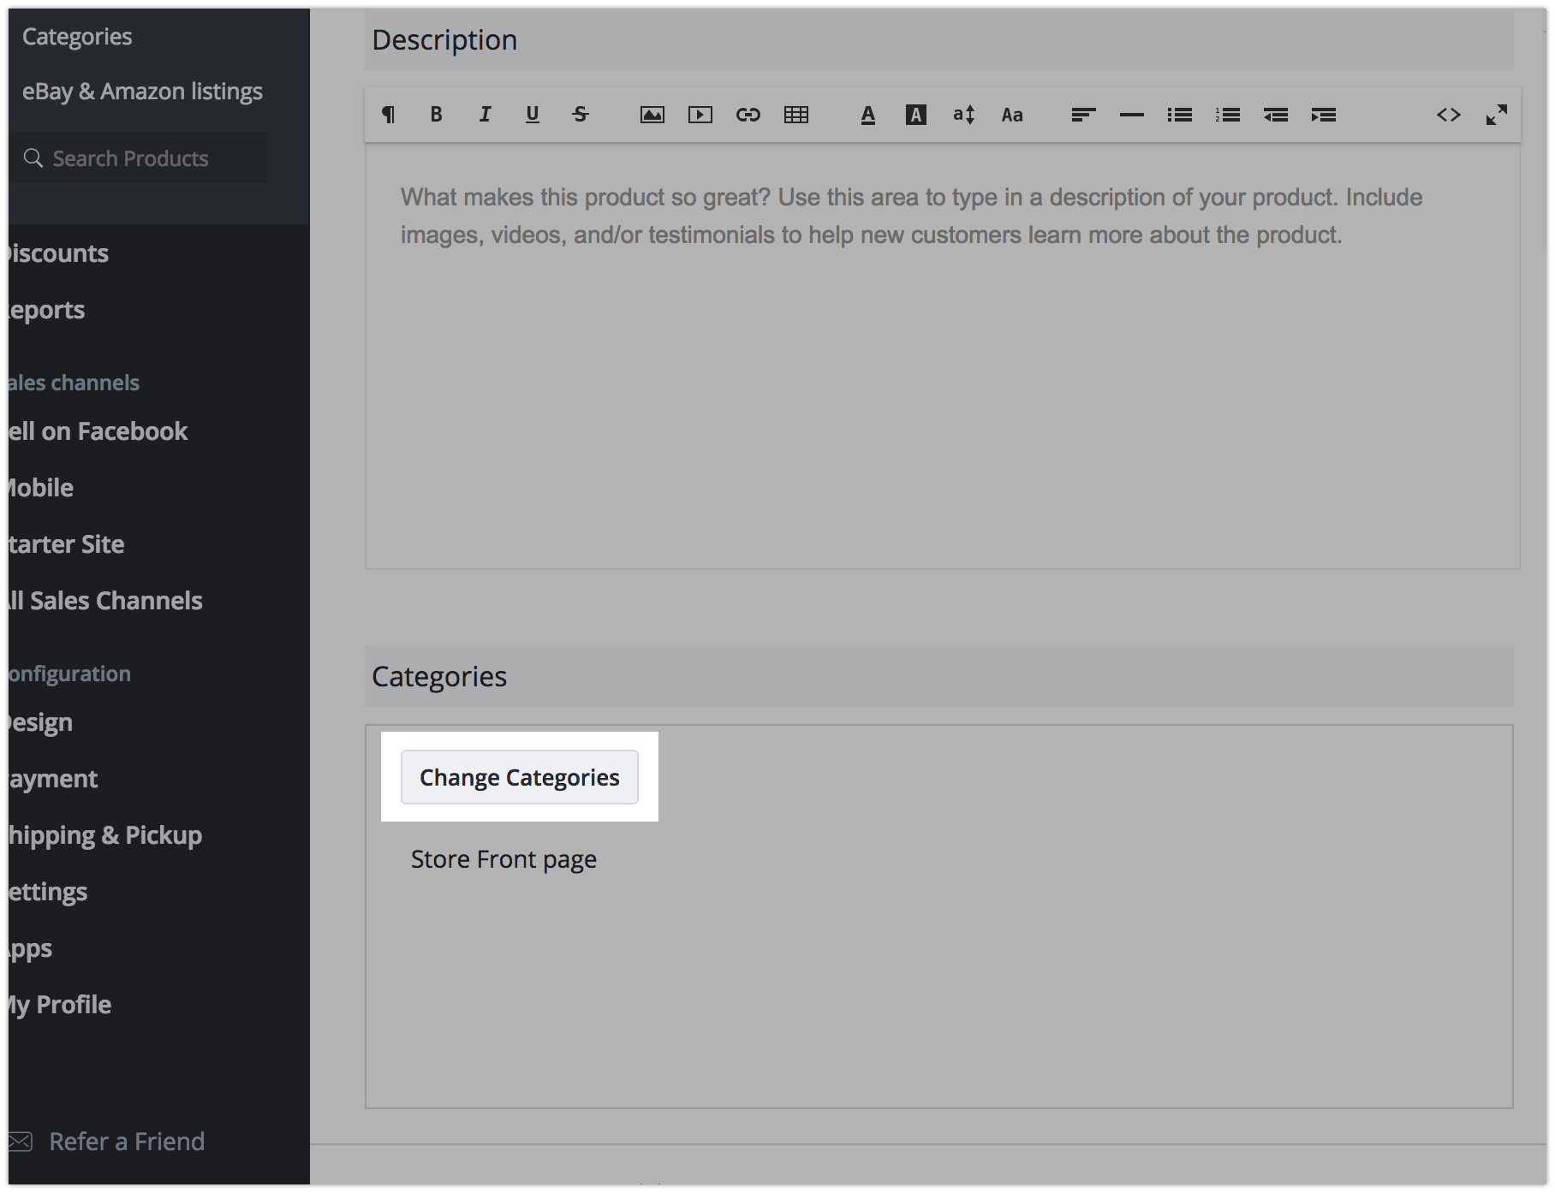Open the text color picker
Screen dimensions: 1555x1193
868,115
